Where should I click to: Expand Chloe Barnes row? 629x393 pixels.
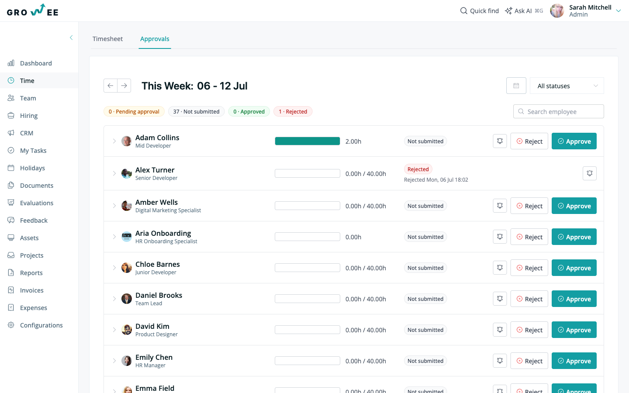click(114, 268)
